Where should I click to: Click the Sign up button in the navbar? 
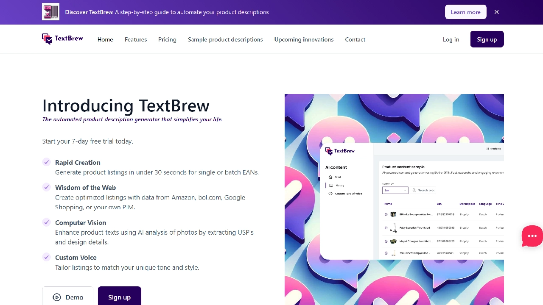487,39
